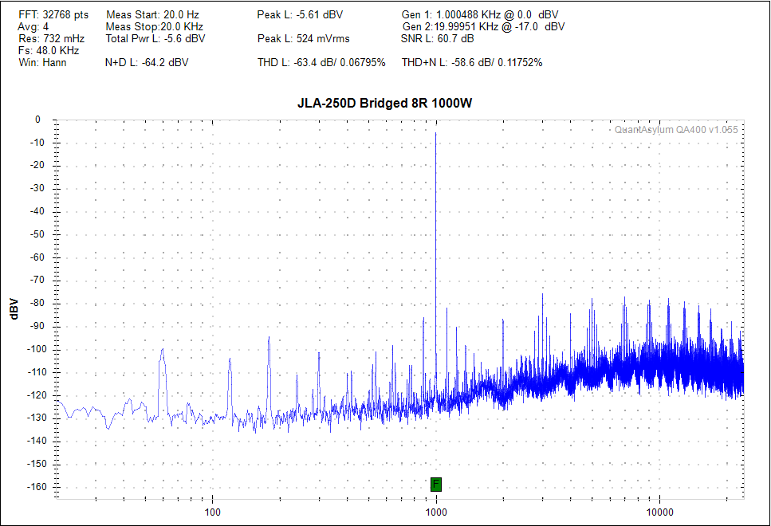Click Gen 2:19.99951 KHz @ -17.0 dBV

click(483, 26)
